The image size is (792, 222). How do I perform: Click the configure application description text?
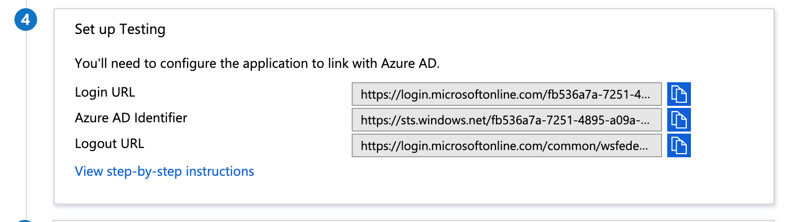click(x=256, y=63)
